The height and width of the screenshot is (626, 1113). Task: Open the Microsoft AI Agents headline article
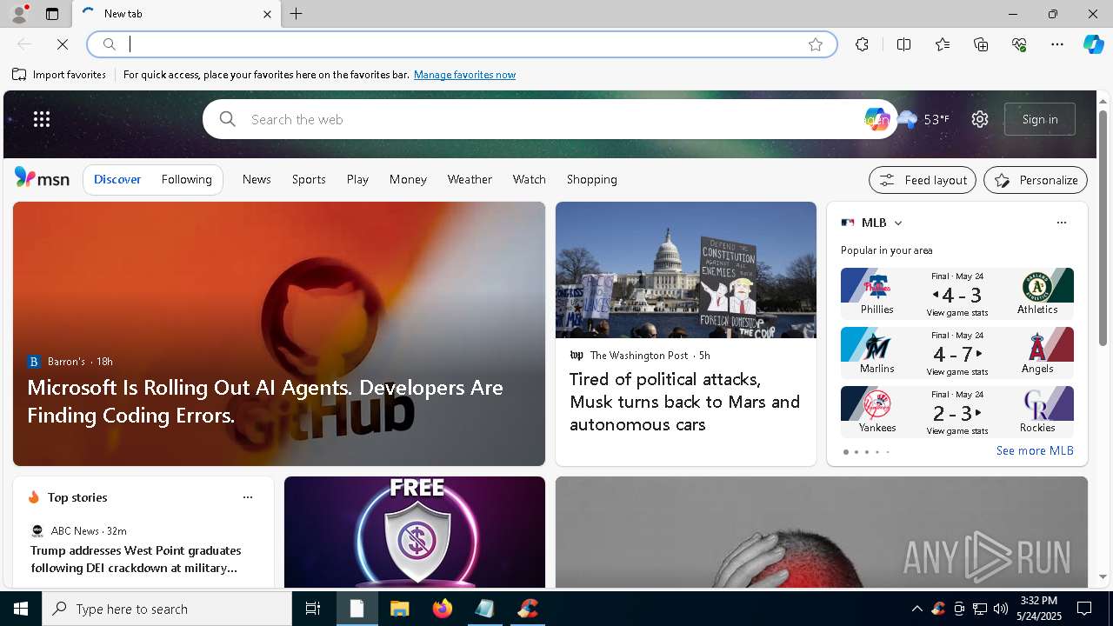pyautogui.click(x=265, y=401)
